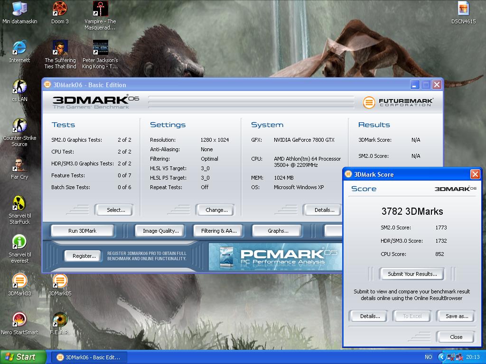Open the Internett Internet Explorer icon

[19, 51]
